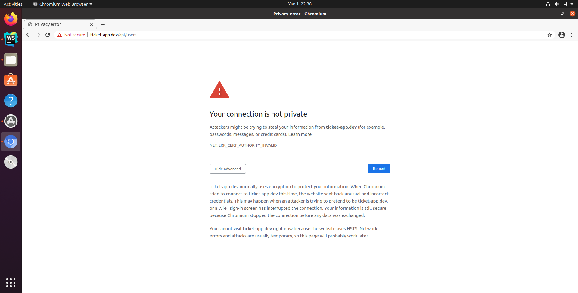Open the Chromium profile avatar menu
The height and width of the screenshot is (293, 578).
[x=562, y=35]
